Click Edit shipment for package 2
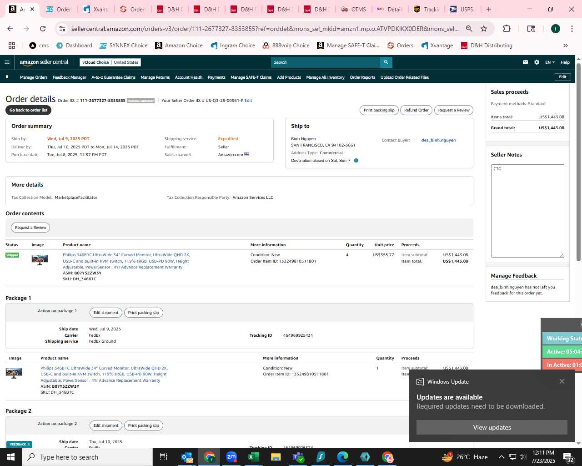 pyautogui.click(x=106, y=425)
